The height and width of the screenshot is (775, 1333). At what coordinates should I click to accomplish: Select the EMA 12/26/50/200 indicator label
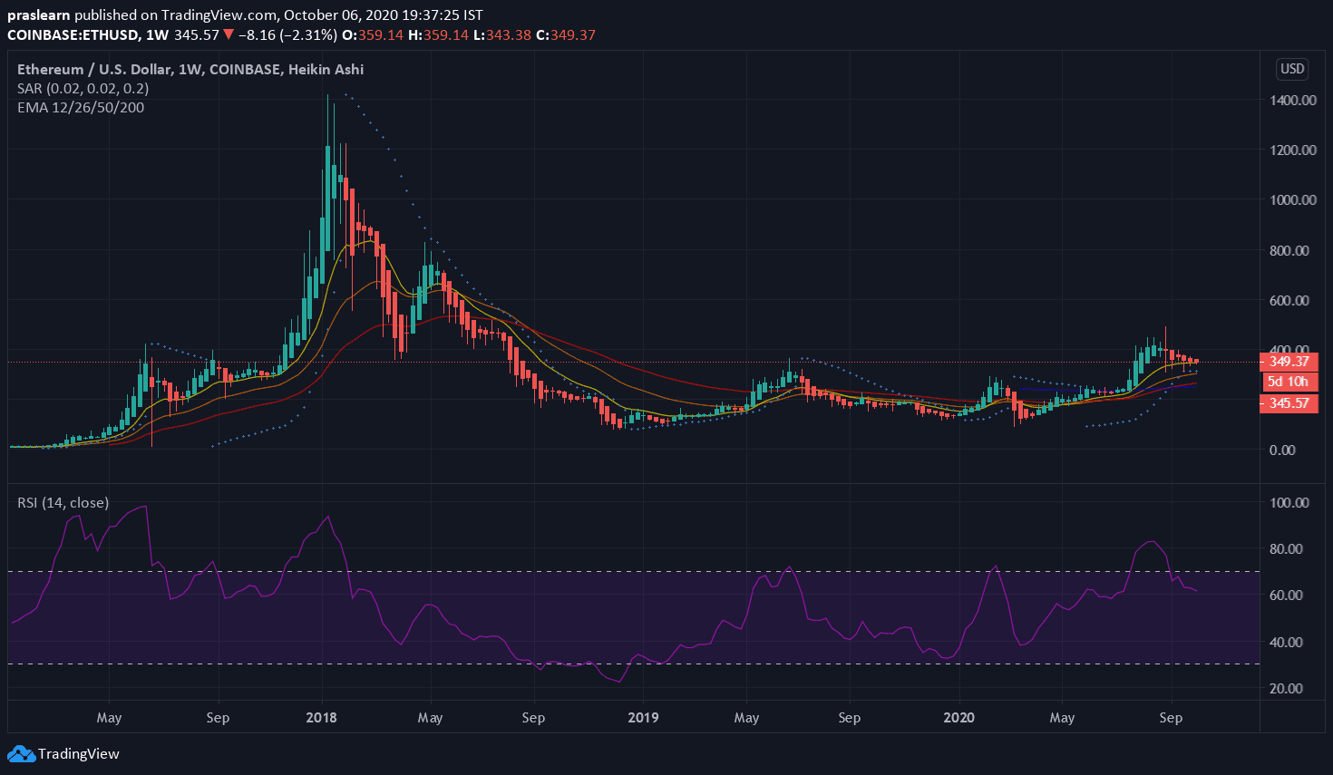[81, 107]
